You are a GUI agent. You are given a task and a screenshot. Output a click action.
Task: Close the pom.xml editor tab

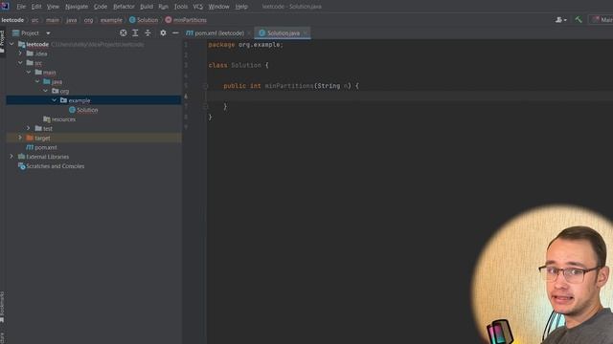point(249,33)
